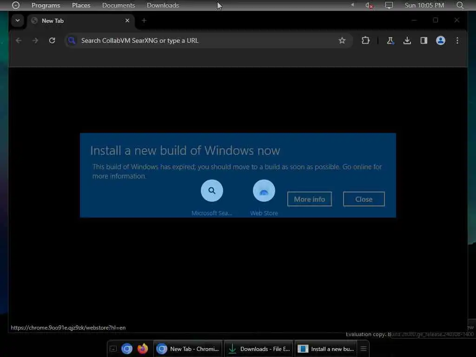
Task: Unmute the muted volume icon
Action: coord(369,5)
